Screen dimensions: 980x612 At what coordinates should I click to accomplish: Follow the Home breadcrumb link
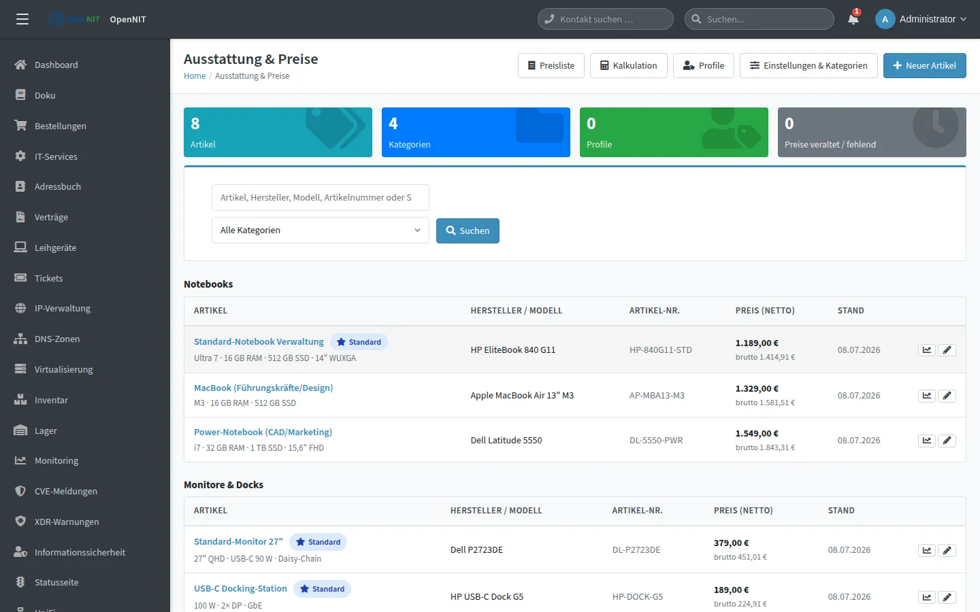click(x=195, y=76)
